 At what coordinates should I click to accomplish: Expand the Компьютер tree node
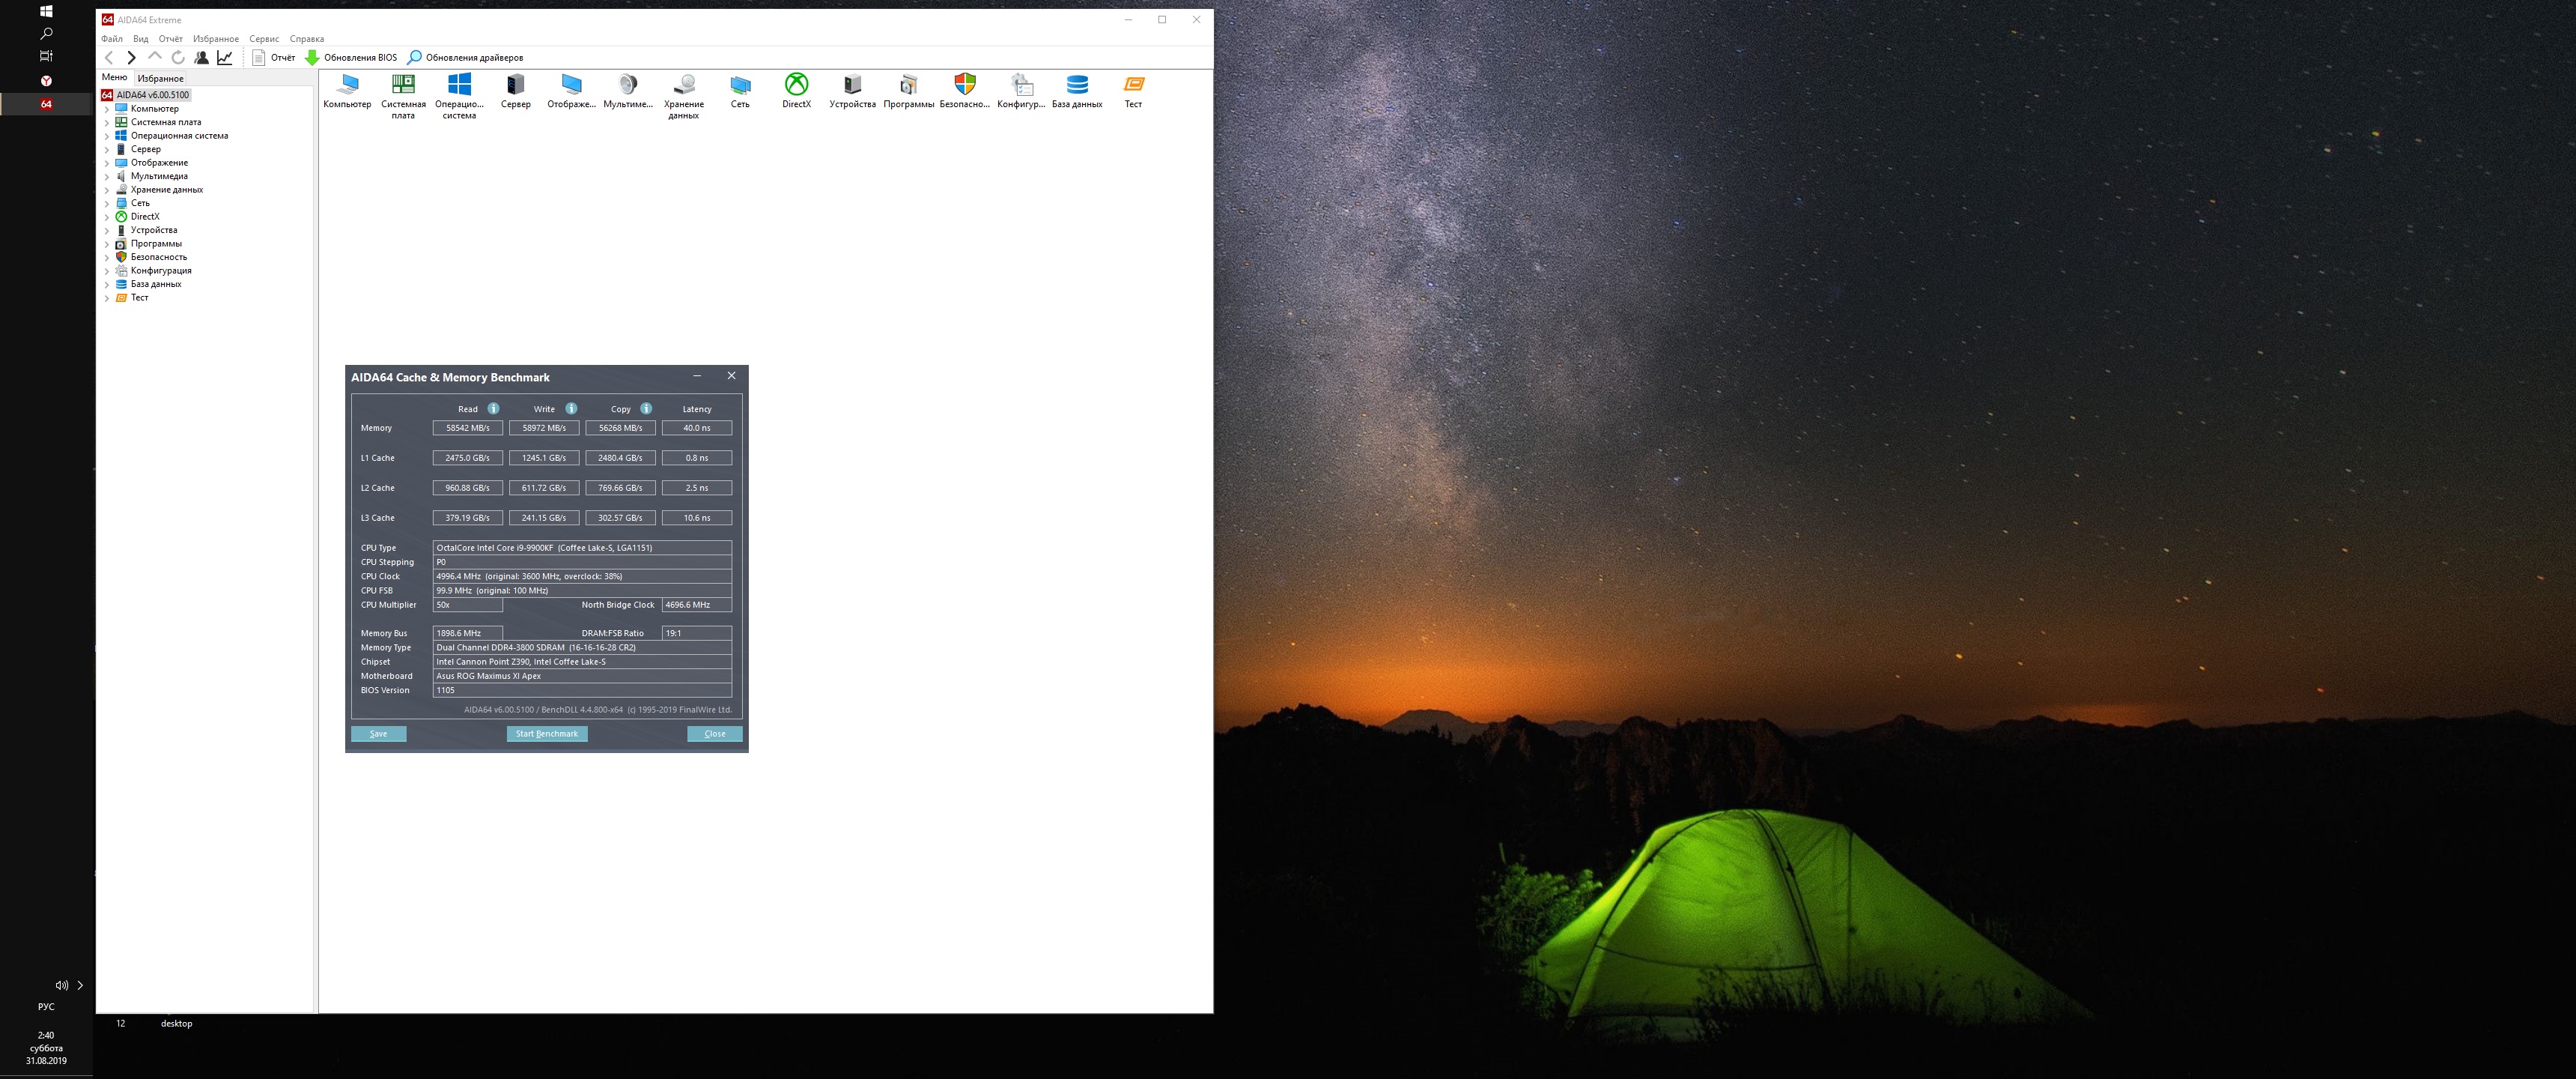tap(107, 109)
